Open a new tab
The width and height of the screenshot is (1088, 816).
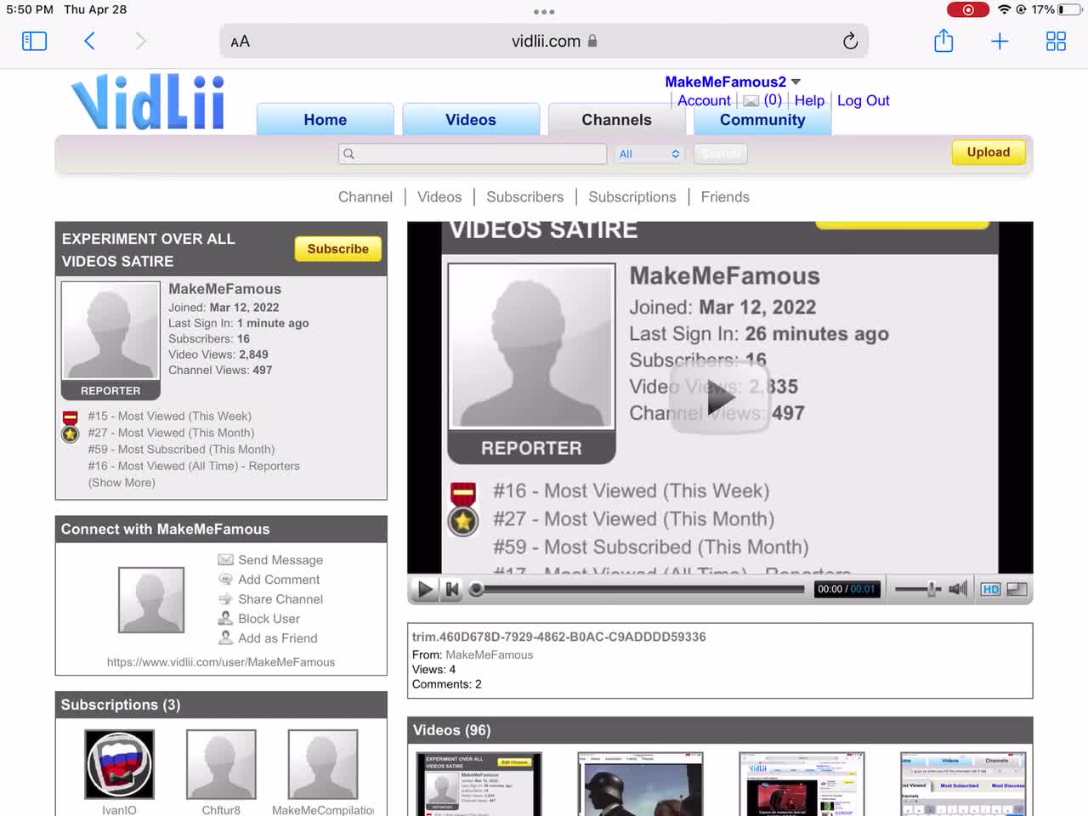tap(1000, 41)
